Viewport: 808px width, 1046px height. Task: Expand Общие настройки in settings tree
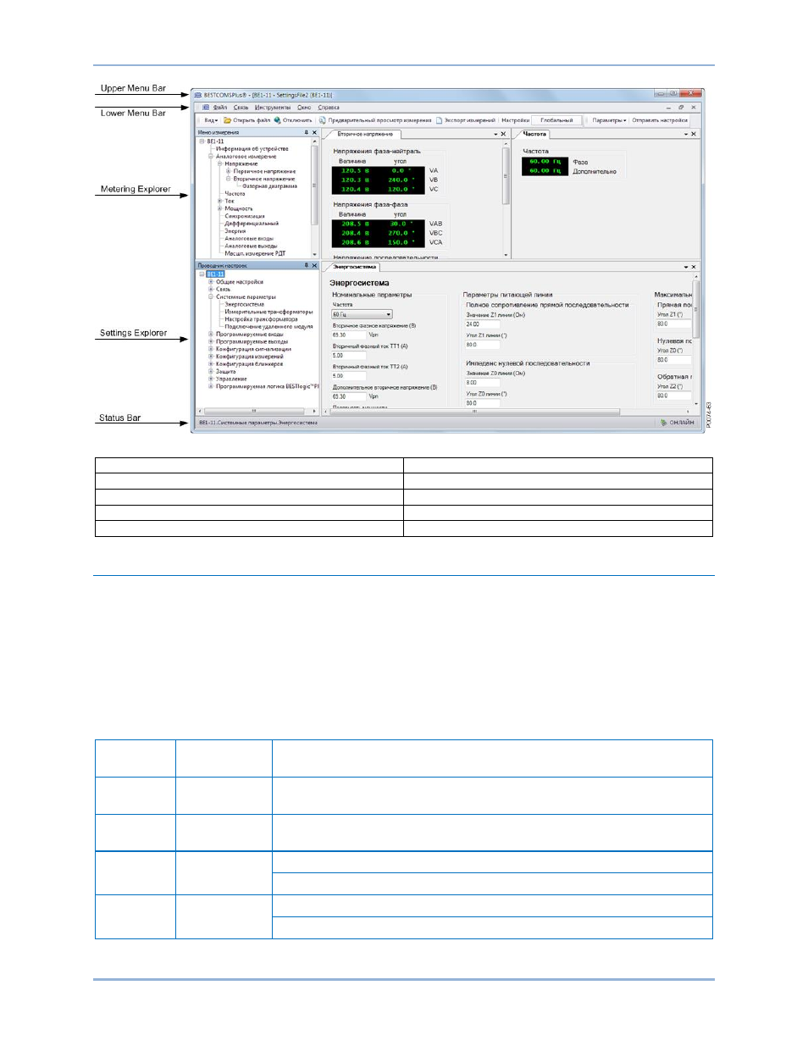[211, 282]
